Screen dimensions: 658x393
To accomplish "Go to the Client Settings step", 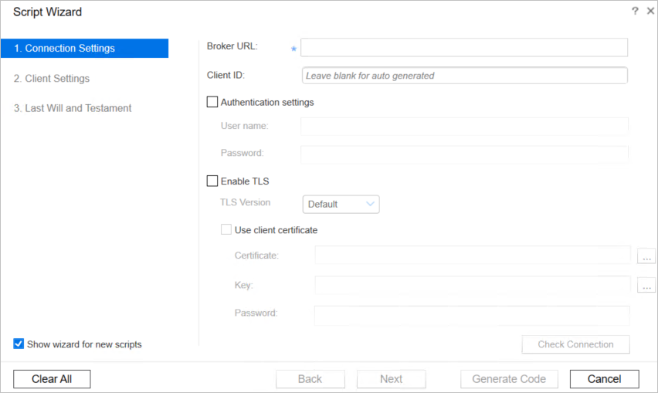I will pos(52,79).
